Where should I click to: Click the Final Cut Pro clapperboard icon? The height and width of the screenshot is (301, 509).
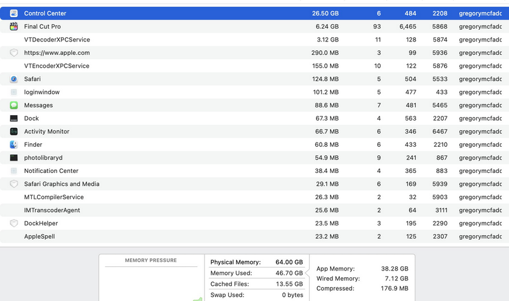[14, 27]
